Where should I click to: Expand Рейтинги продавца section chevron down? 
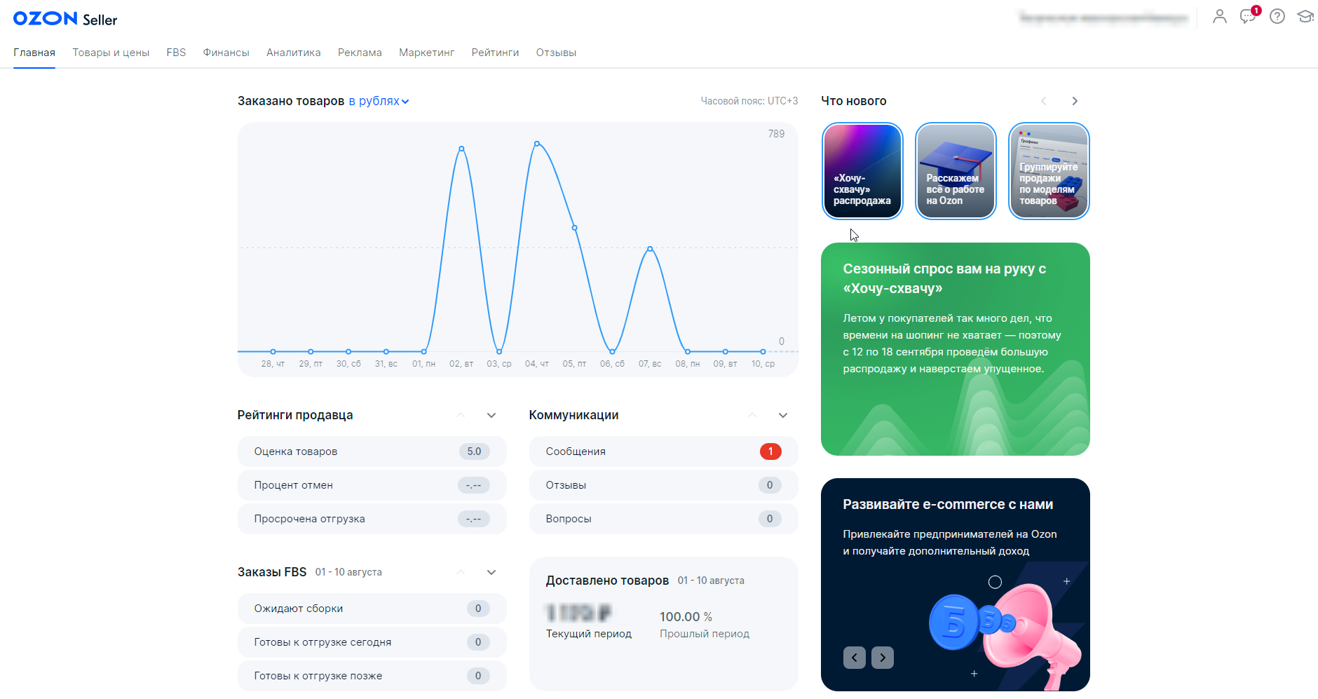point(491,415)
